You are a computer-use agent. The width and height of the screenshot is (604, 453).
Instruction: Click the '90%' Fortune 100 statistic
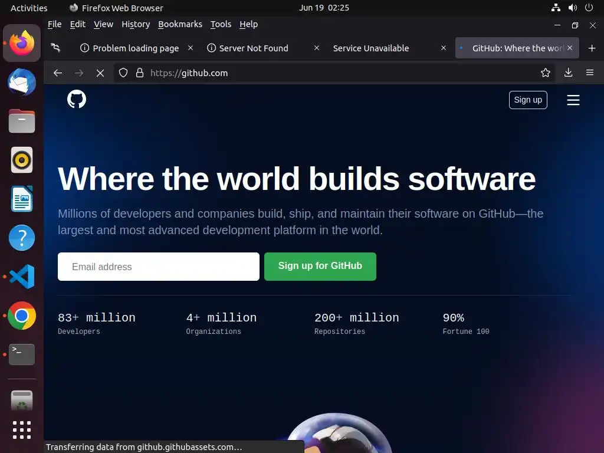[x=466, y=323]
